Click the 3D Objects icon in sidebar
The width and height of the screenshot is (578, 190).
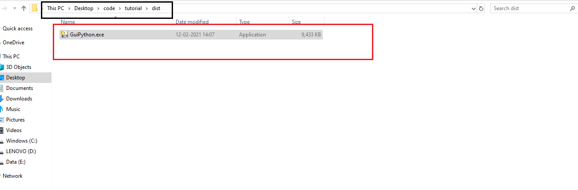point(2,67)
